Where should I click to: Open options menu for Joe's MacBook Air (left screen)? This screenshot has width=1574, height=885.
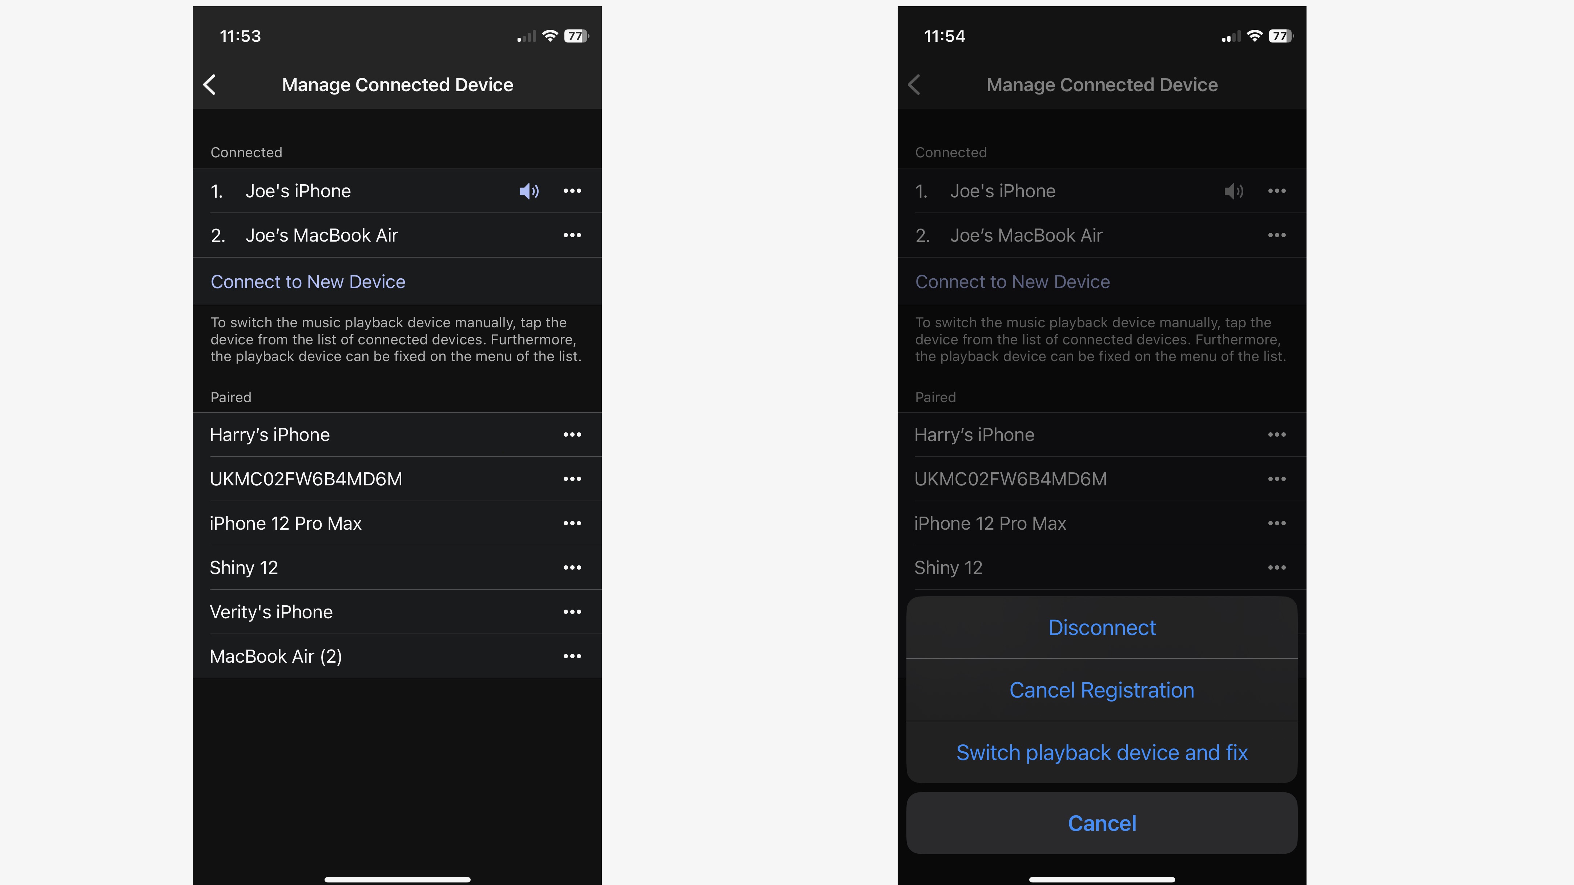pyautogui.click(x=572, y=234)
